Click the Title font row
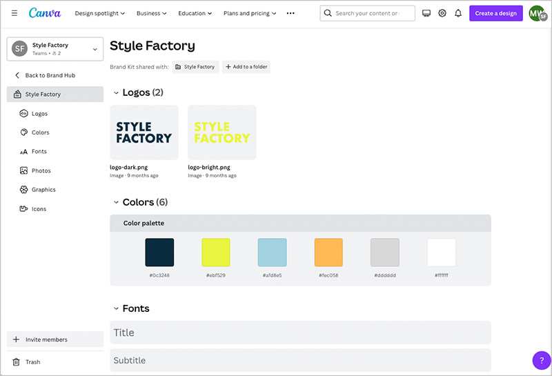The height and width of the screenshot is (376, 552). click(x=300, y=333)
